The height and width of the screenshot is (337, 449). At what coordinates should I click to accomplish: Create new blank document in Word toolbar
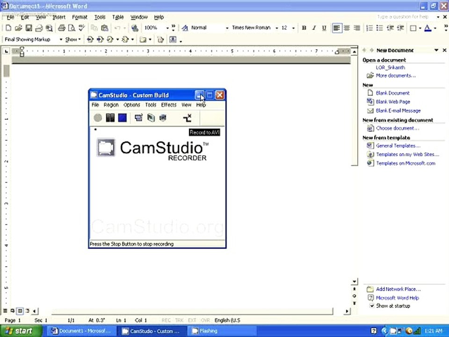pyautogui.click(x=8, y=28)
